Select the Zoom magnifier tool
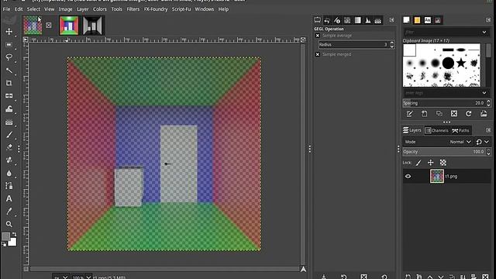Screen dimensions: 496x279 click(9, 224)
